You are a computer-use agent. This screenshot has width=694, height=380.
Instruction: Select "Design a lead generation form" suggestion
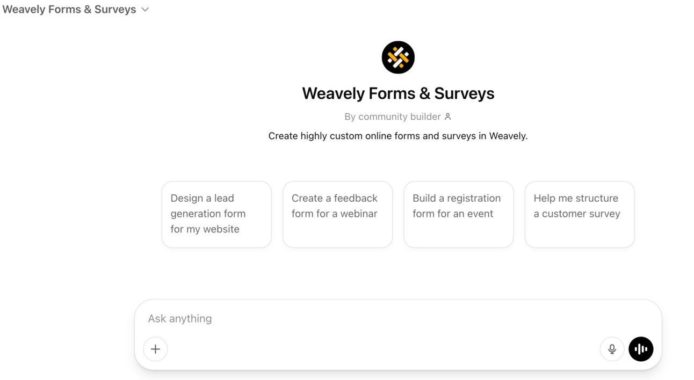216,214
